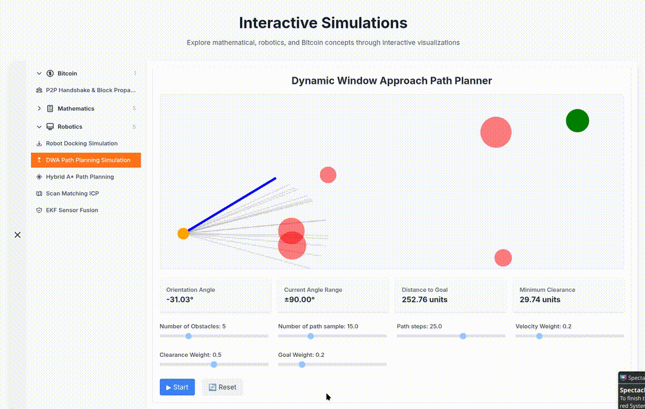Dismiss using the X close icon

[17, 234]
